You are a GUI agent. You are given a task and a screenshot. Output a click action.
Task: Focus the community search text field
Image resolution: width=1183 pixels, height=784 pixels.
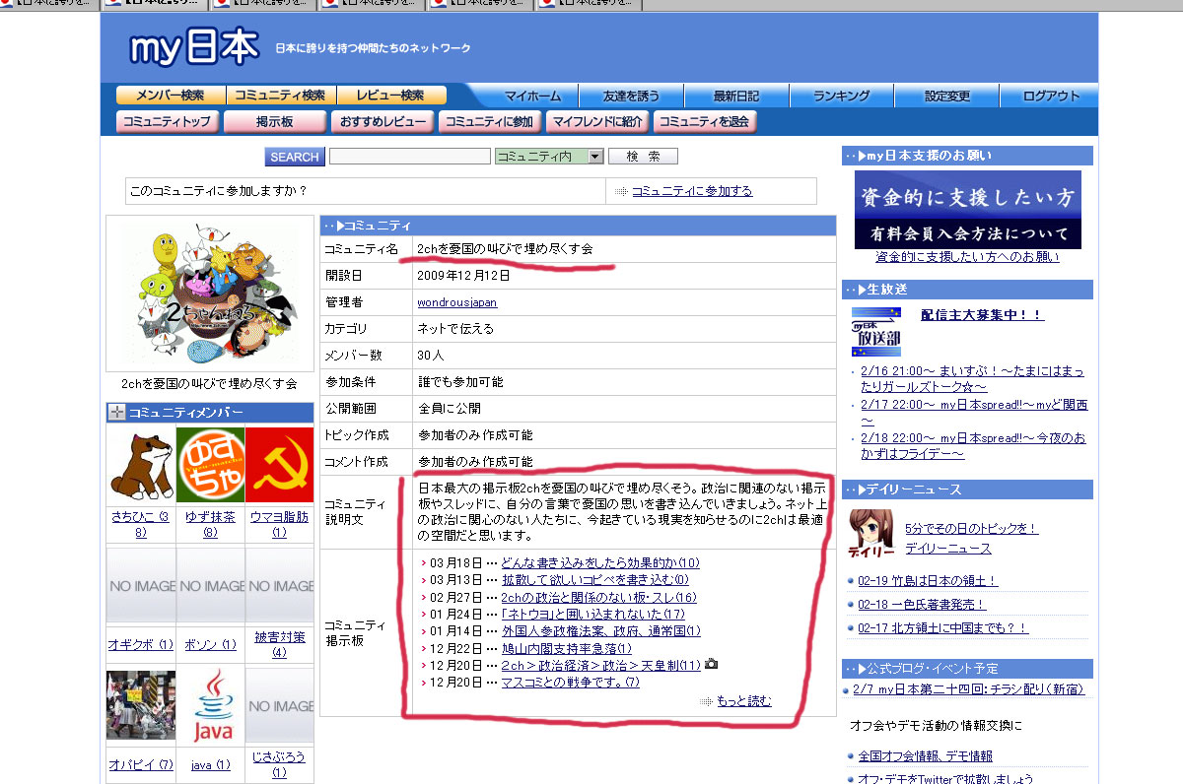(409, 157)
